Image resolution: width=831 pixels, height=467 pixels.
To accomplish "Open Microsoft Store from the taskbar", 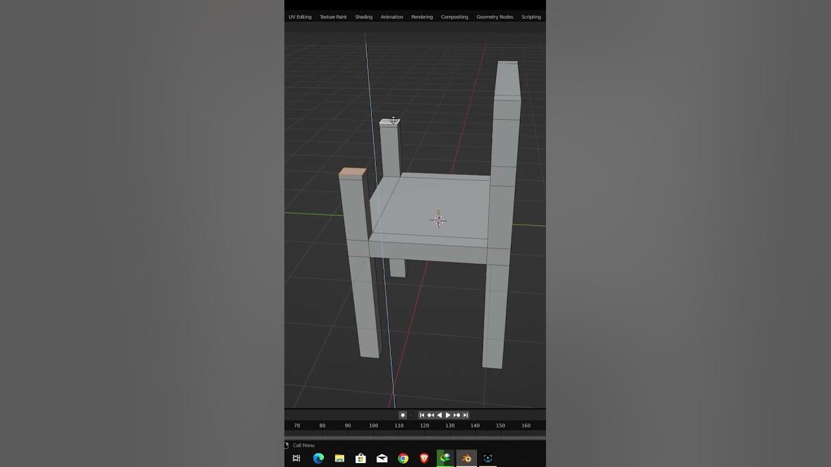I will pos(361,459).
